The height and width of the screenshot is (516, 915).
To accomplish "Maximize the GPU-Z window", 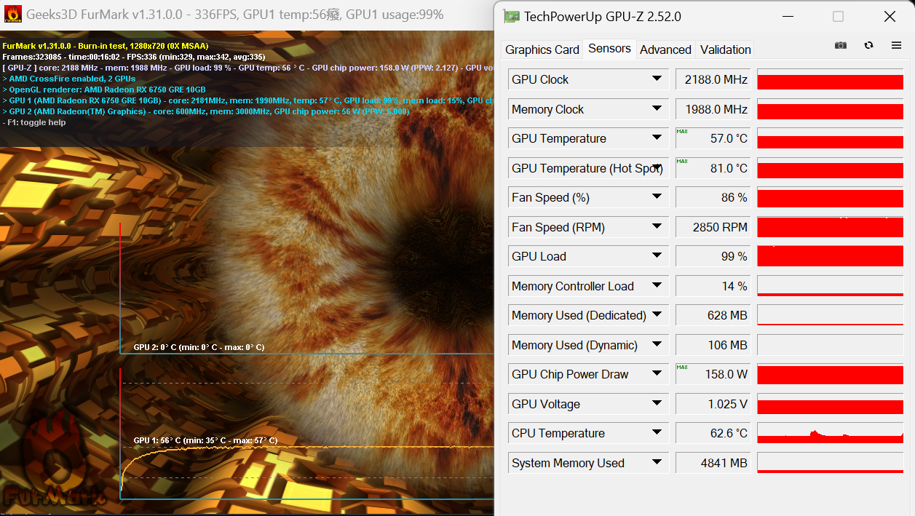I will click(x=838, y=17).
